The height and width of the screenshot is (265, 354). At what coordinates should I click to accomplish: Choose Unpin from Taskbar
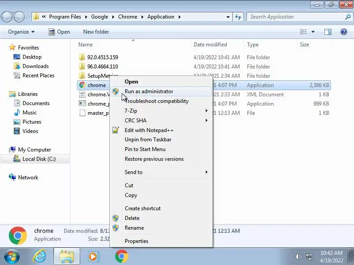[x=161, y=140]
